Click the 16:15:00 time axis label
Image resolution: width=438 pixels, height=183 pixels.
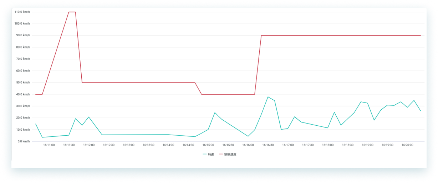point(208,145)
